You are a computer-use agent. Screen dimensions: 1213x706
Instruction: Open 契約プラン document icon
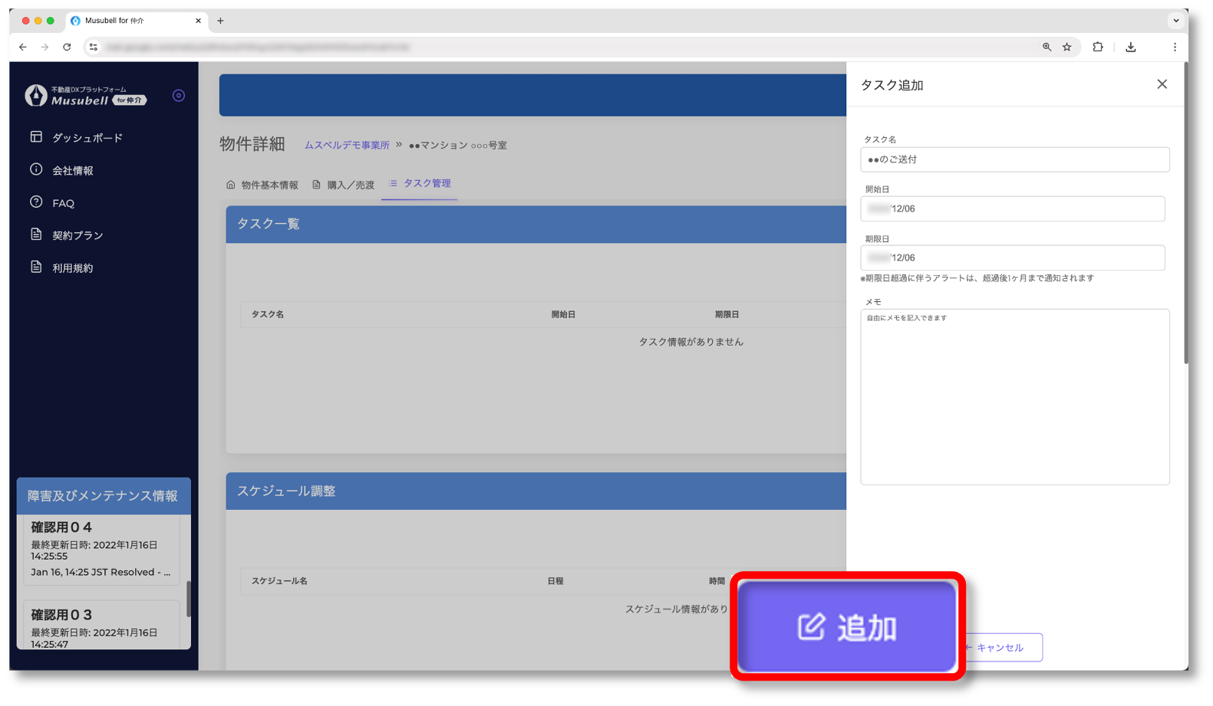click(x=36, y=235)
